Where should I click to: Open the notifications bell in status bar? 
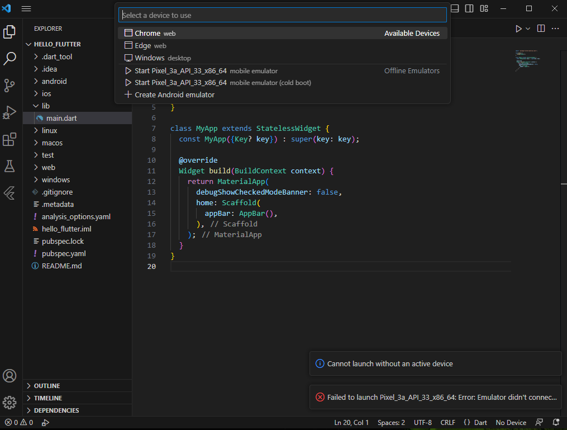tap(556, 422)
